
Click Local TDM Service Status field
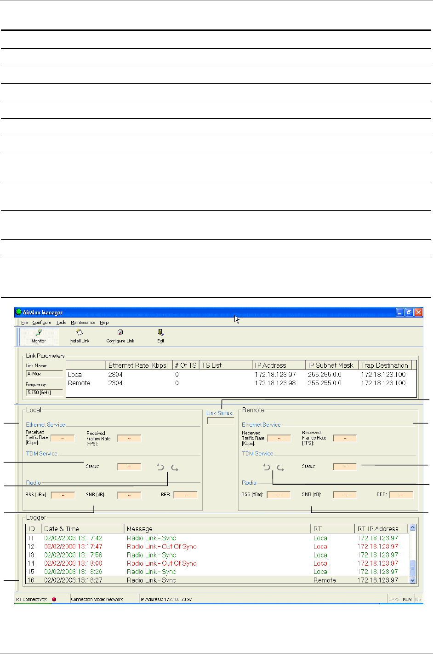(x=129, y=467)
